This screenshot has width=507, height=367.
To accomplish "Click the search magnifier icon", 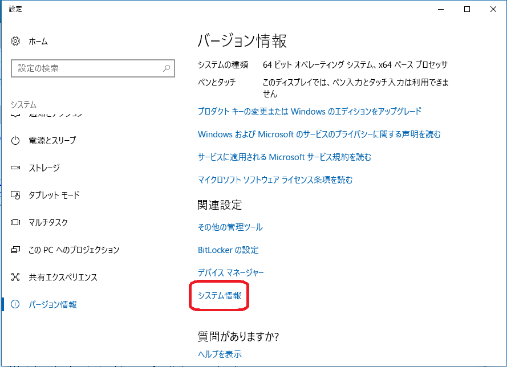I will point(167,68).
